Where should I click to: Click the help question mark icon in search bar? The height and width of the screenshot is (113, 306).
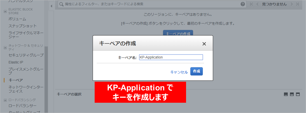243,4
